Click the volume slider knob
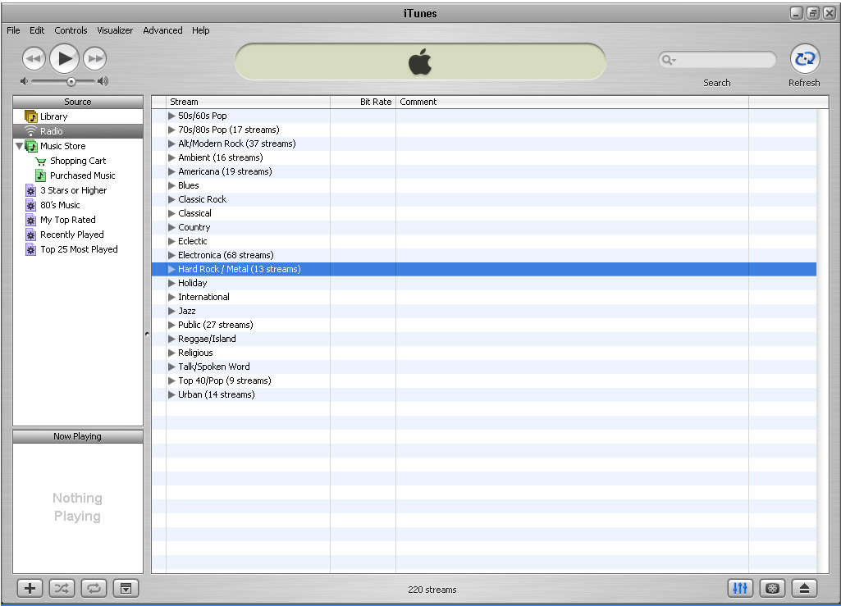This screenshot has width=841, height=606. coord(71,81)
